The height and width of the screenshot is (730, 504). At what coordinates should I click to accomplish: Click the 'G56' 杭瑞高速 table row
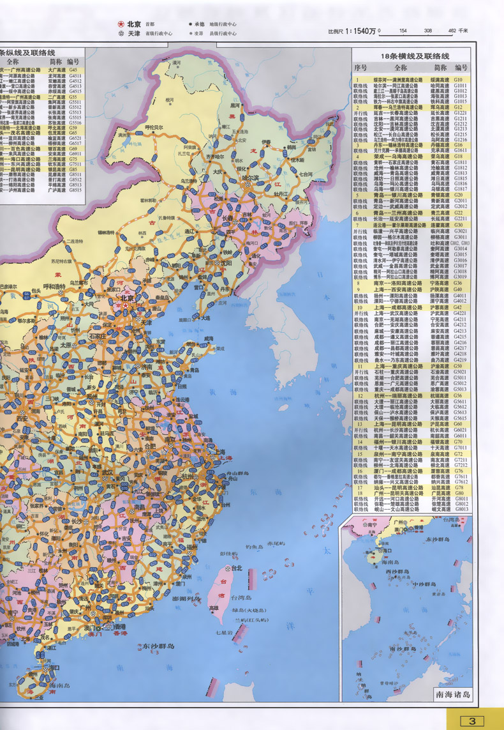tap(411, 396)
